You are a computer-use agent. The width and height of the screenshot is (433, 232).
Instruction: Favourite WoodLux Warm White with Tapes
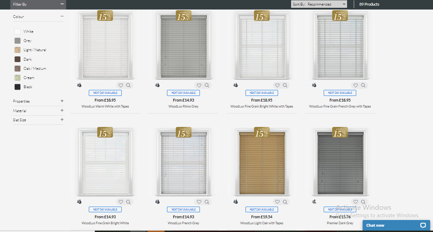click(x=121, y=85)
